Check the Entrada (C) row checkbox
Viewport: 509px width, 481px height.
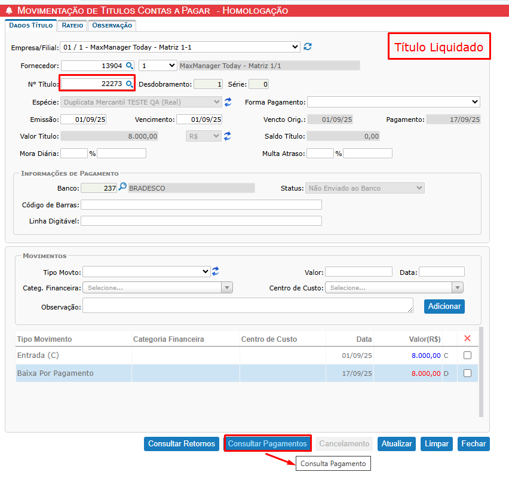467,356
